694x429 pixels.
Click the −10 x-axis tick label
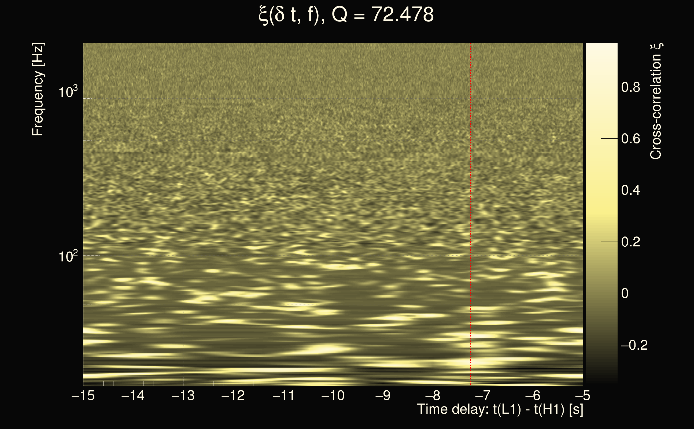coord(333,395)
